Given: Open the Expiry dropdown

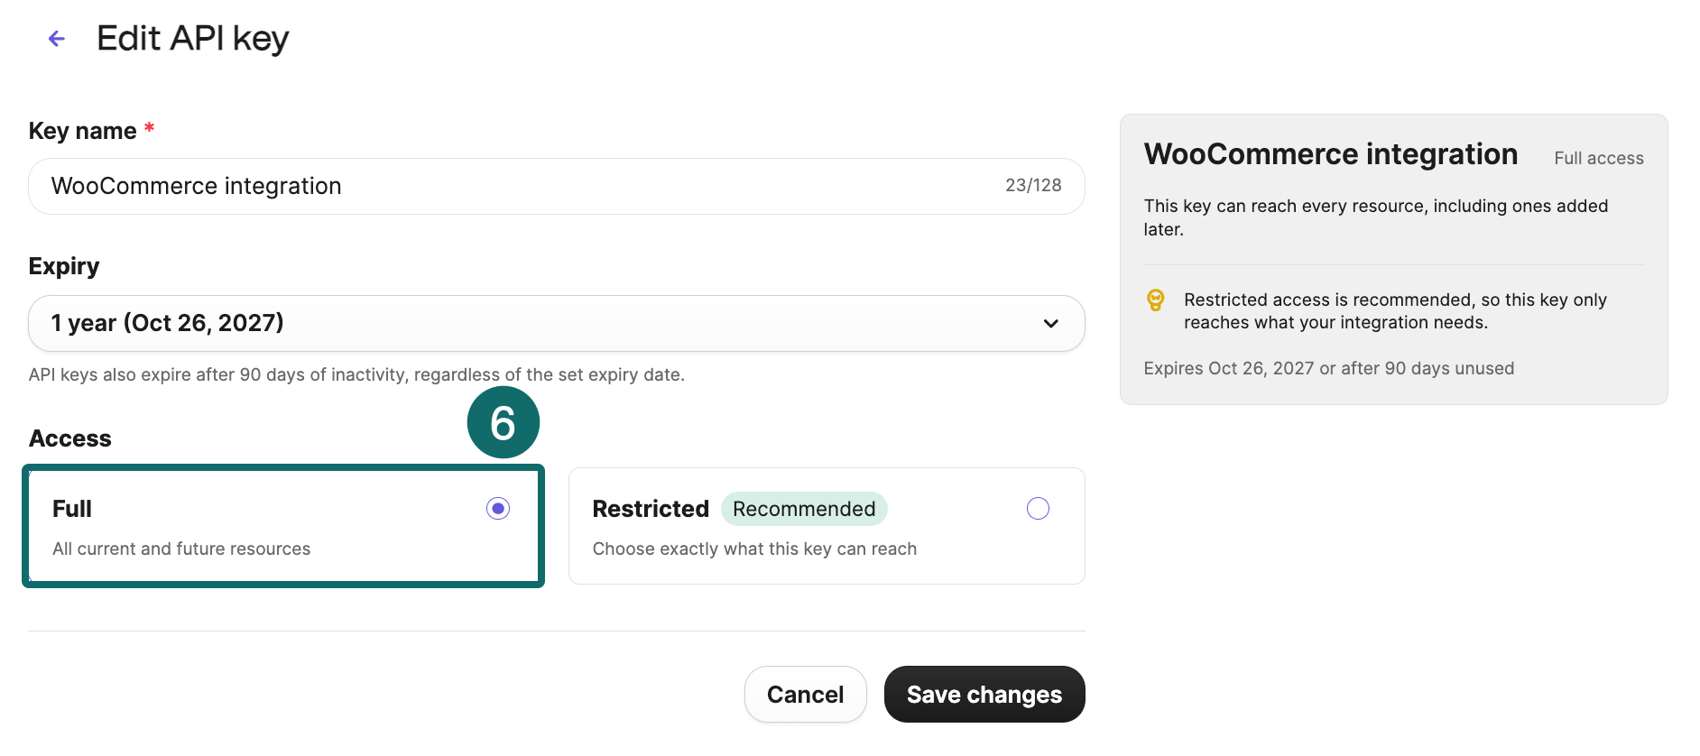Looking at the screenshot, I should [x=557, y=323].
